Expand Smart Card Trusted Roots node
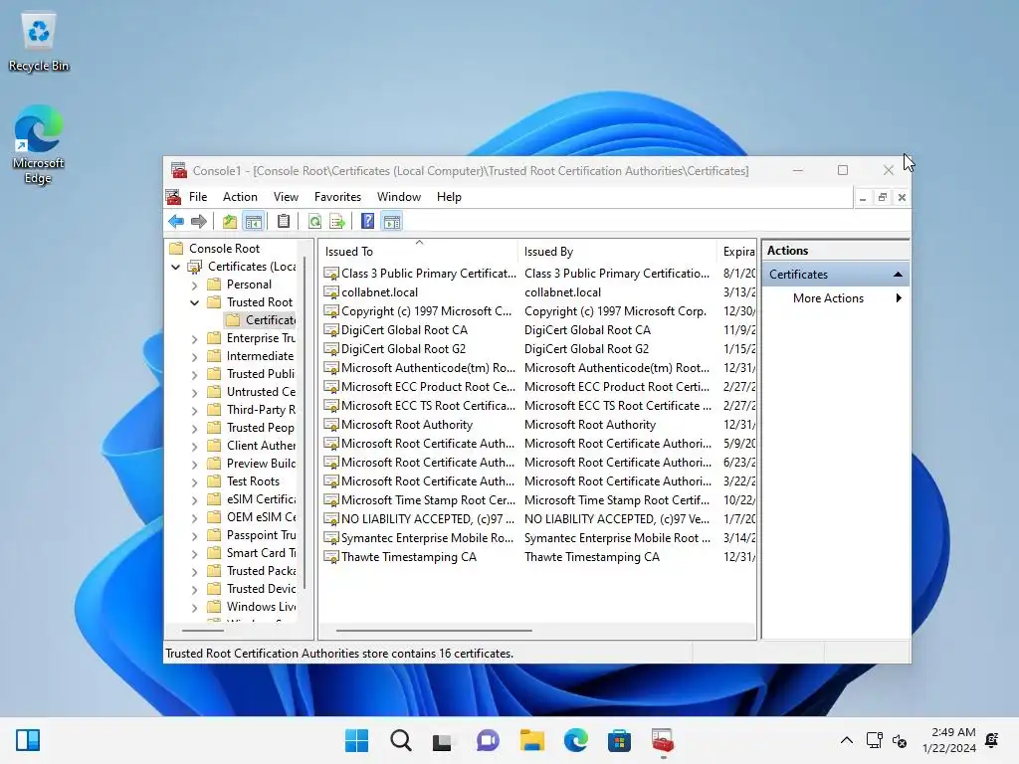1019x764 pixels. [x=194, y=553]
